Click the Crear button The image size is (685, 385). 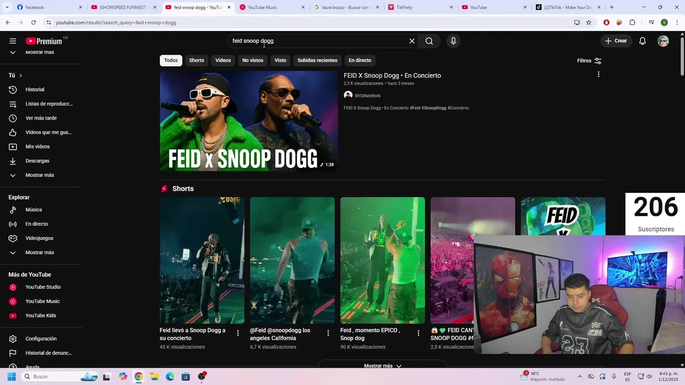tap(616, 41)
